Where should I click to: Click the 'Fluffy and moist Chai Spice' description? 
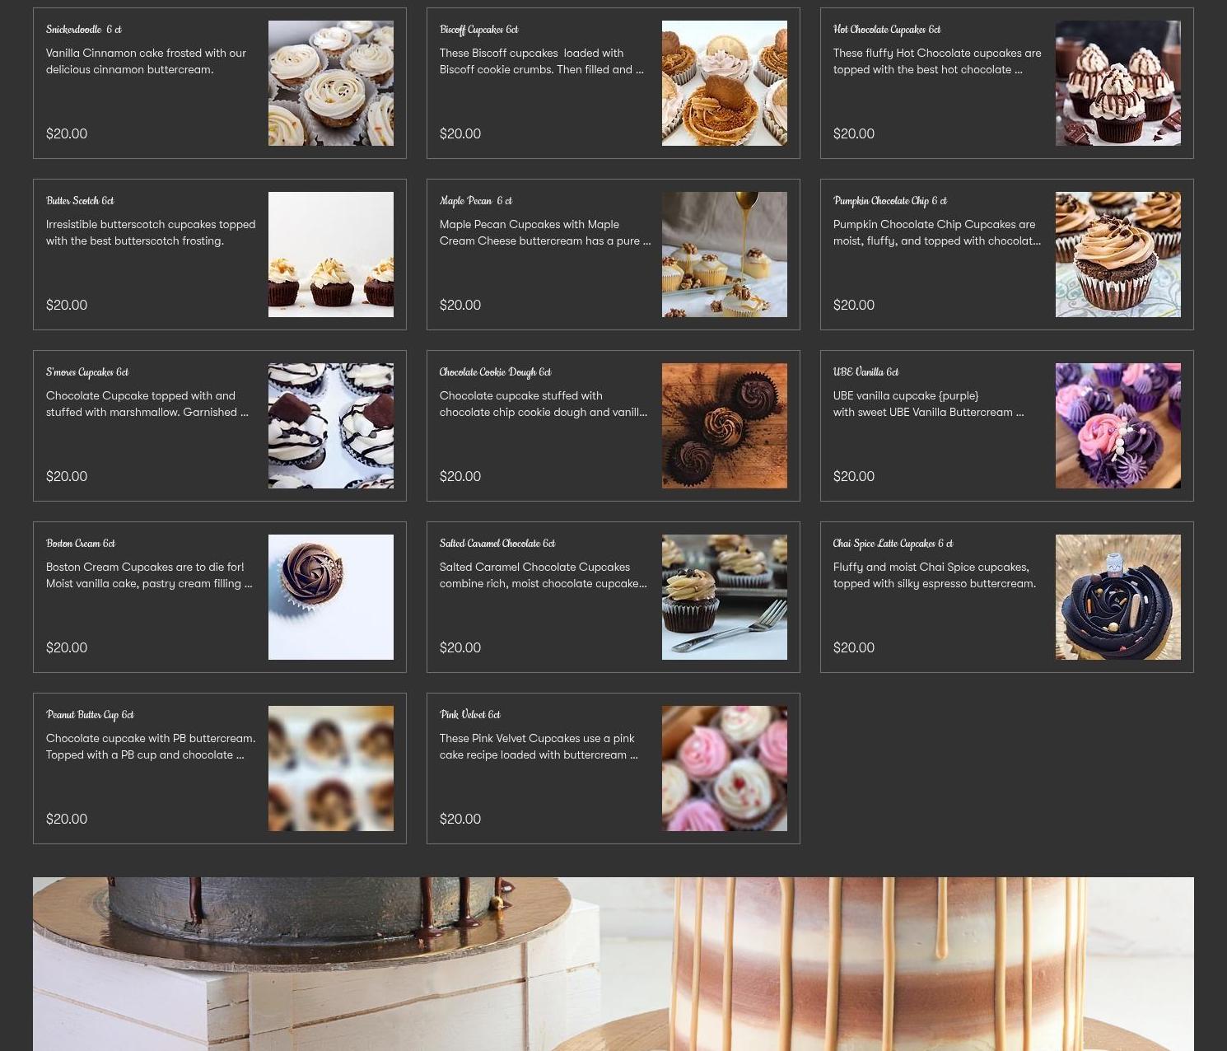point(935,575)
